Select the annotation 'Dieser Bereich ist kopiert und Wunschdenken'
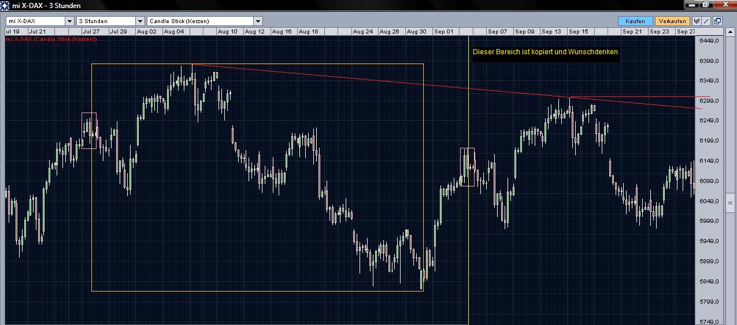Screen dimensions: 737x325 tap(545, 52)
